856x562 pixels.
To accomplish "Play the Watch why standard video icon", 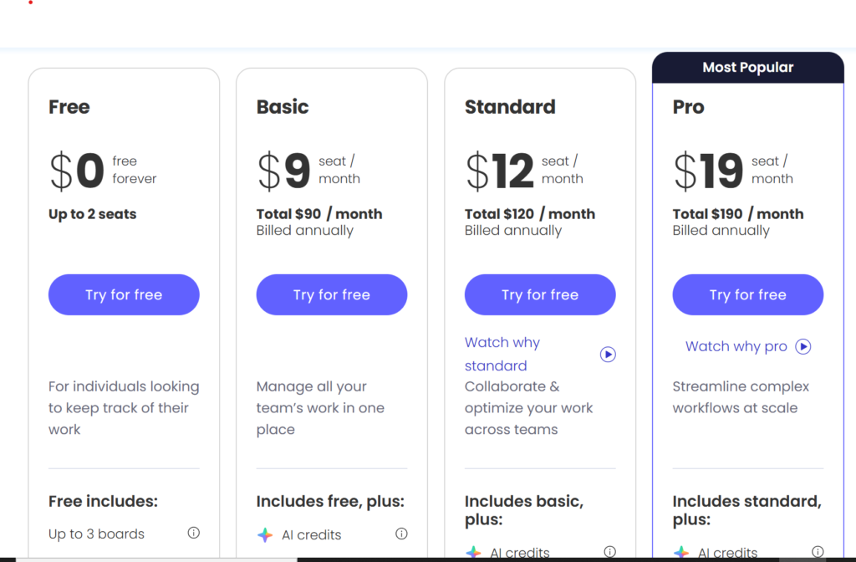I will 608,355.
